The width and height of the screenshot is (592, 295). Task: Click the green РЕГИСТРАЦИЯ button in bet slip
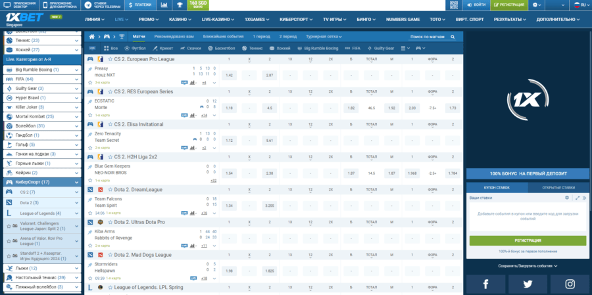(528, 240)
